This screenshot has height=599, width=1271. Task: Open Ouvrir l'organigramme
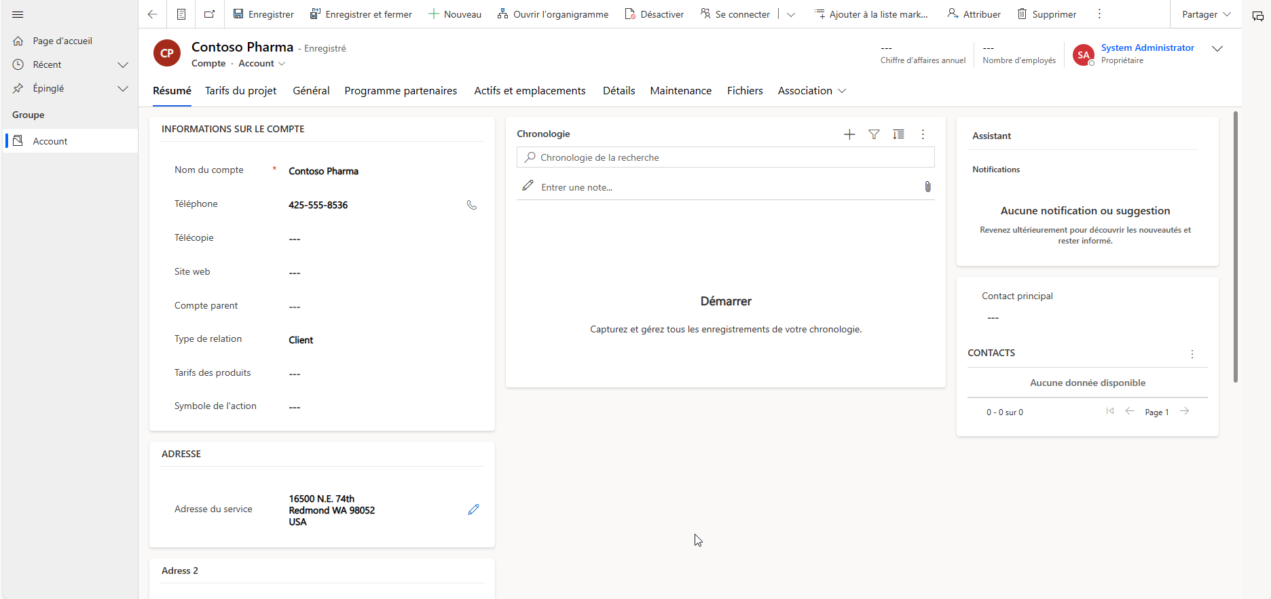click(x=553, y=14)
